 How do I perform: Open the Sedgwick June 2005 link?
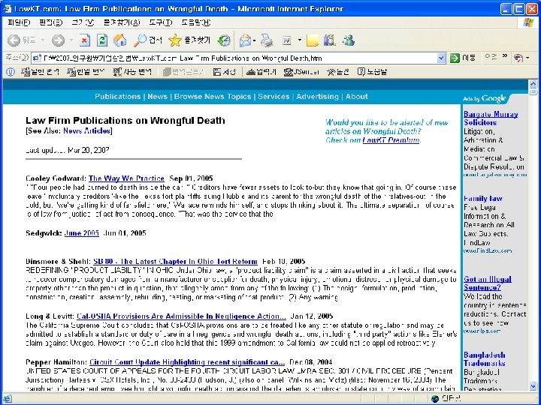point(81,233)
